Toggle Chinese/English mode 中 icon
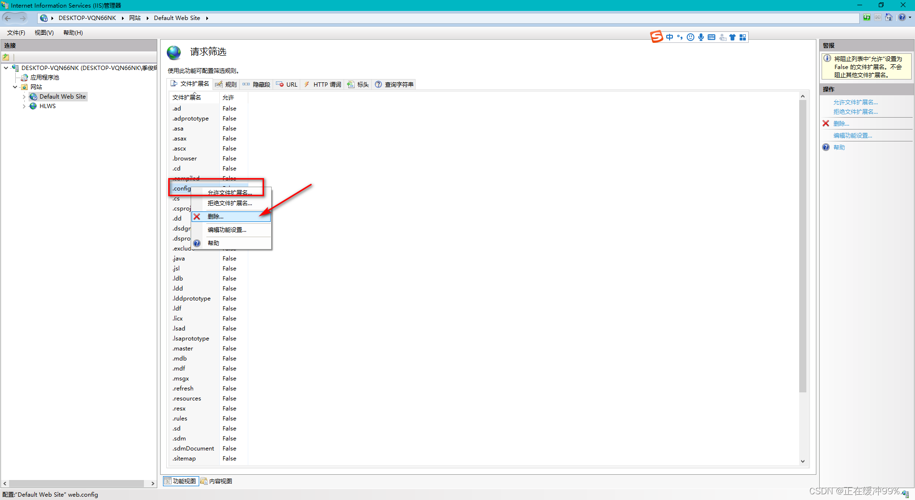Viewport: 915px width, 500px height. [670, 37]
